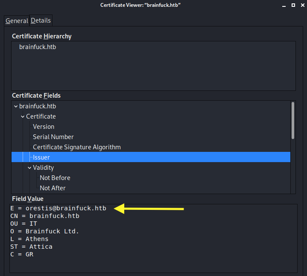Select Certificate Signature Algorithm field
307x276 pixels.
pyautogui.click(x=77, y=147)
